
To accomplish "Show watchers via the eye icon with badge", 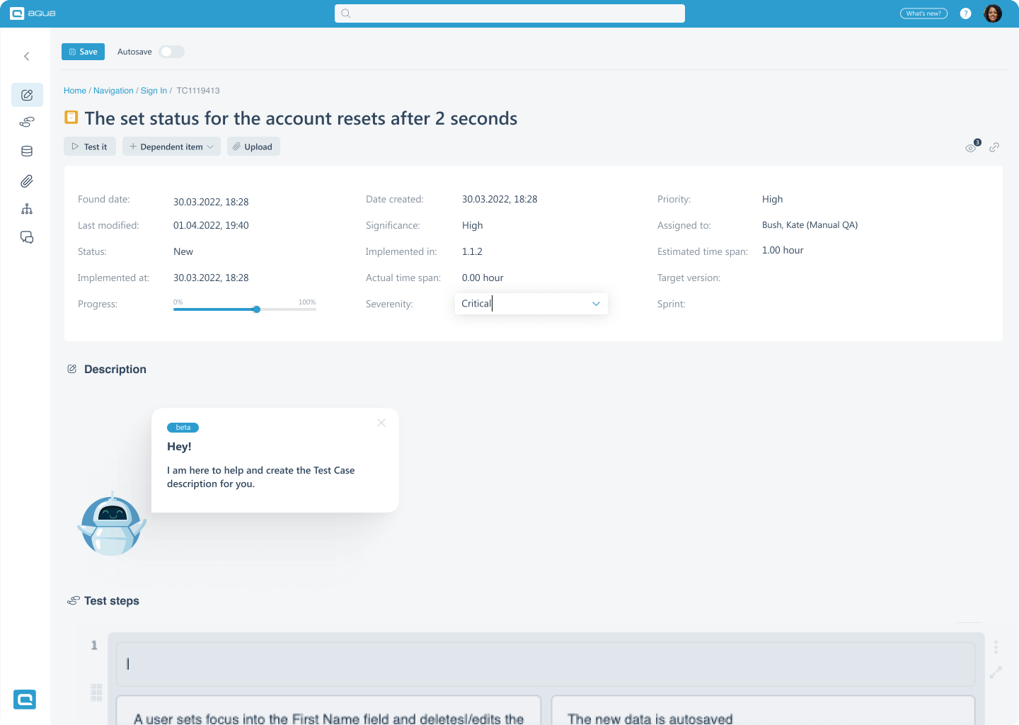I will [971, 148].
